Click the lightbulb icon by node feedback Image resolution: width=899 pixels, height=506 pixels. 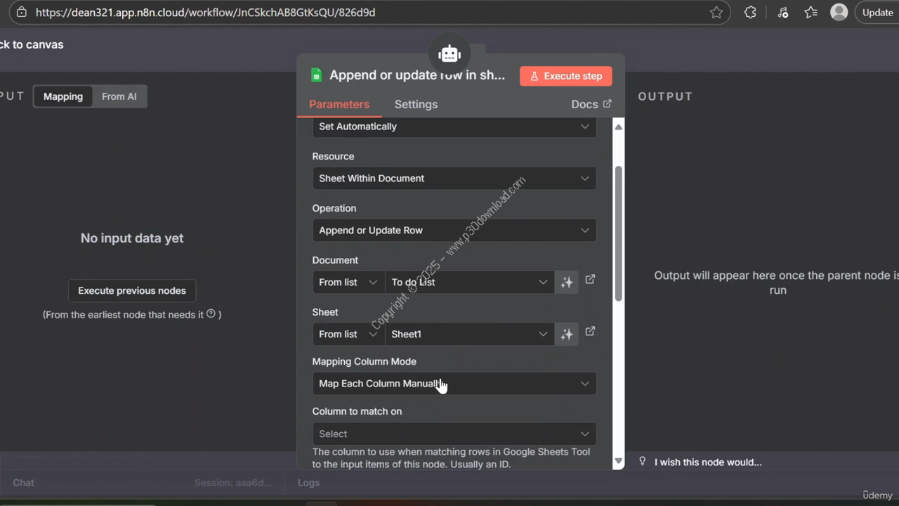(x=642, y=462)
